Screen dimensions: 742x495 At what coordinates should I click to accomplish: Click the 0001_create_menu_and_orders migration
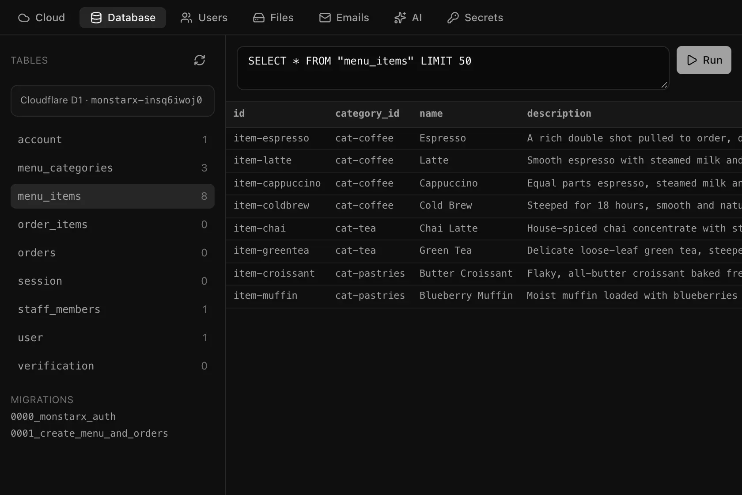(x=89, y=434)
